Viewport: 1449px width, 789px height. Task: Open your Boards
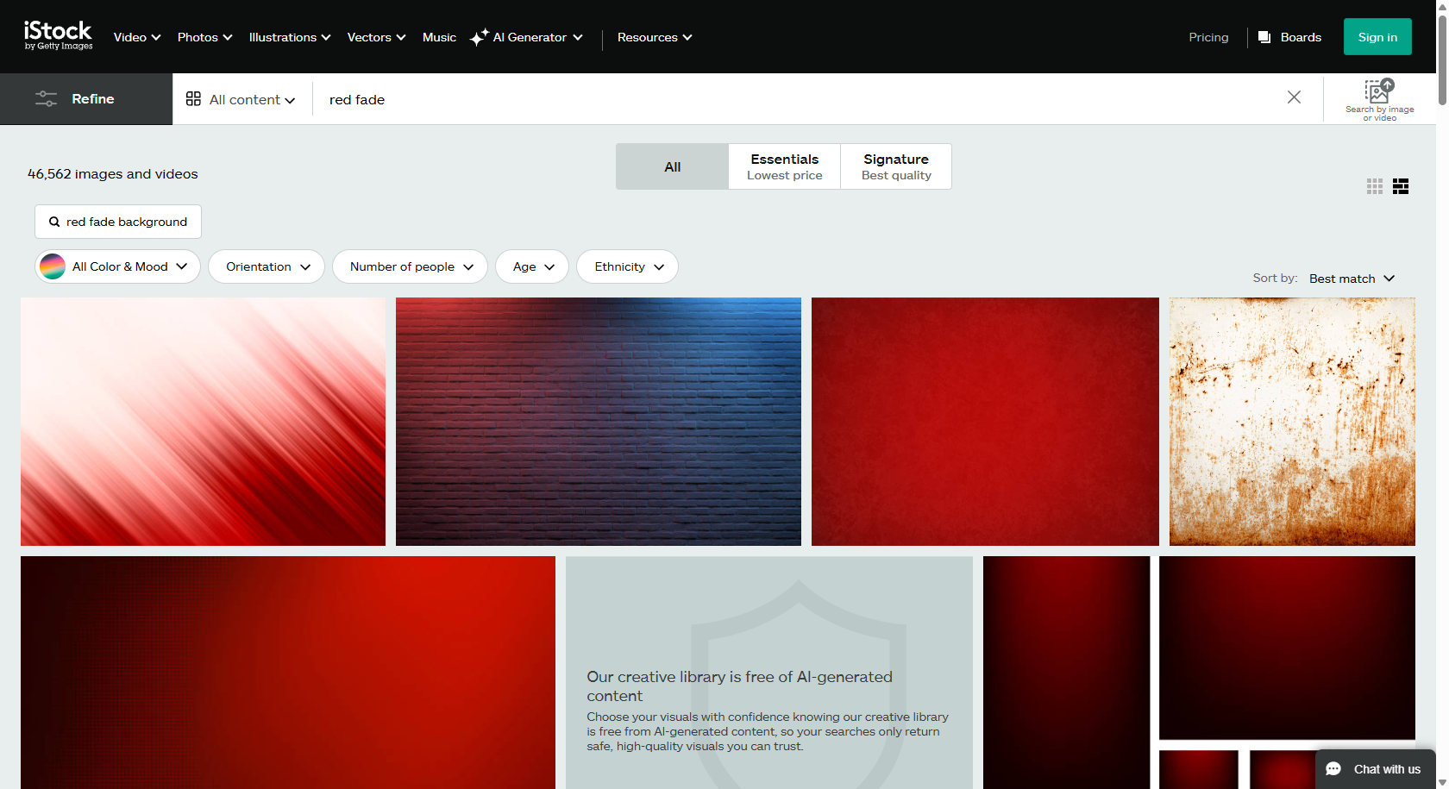click(x=1289, y=36)
